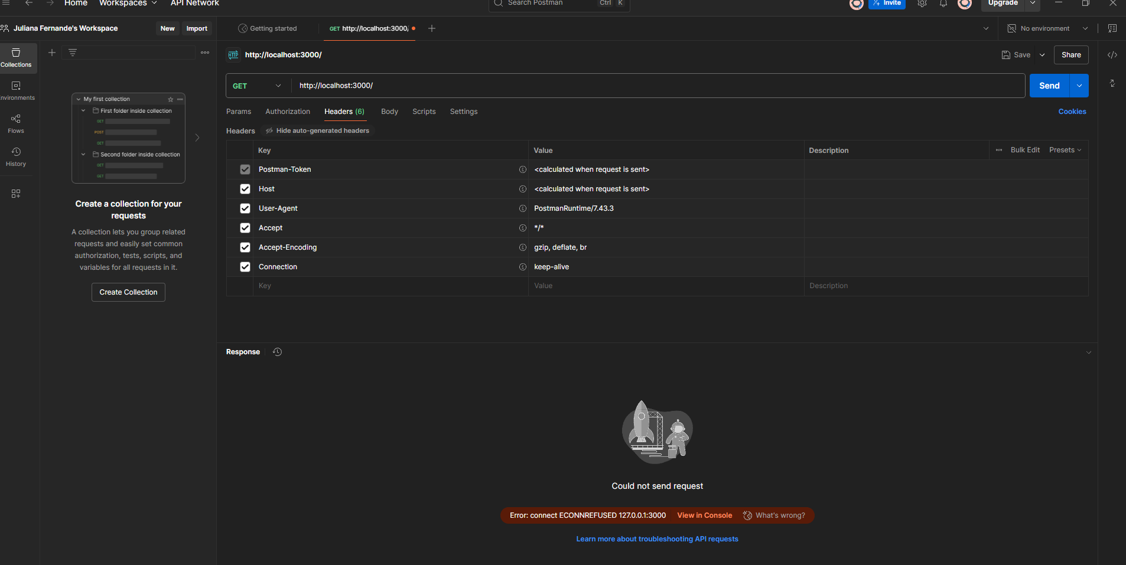Show info for Accept-Encoding header
Viewport: 1126px width, 565px height.
coord(523,247)
